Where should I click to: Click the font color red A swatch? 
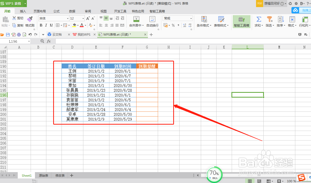82,25
